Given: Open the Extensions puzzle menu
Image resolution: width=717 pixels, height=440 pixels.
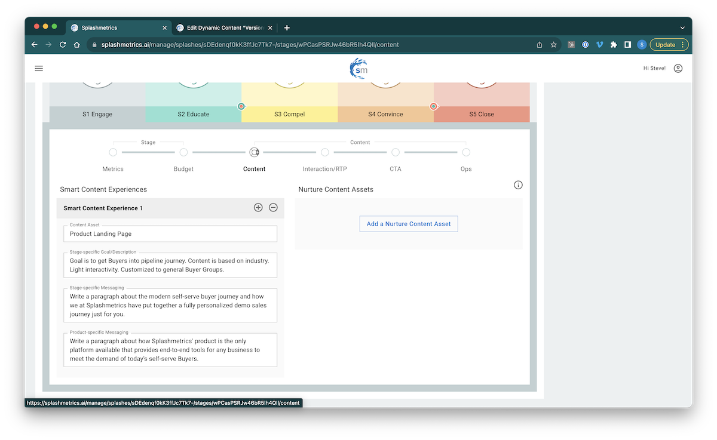Looking at the screenshot, I should point(614,45).
